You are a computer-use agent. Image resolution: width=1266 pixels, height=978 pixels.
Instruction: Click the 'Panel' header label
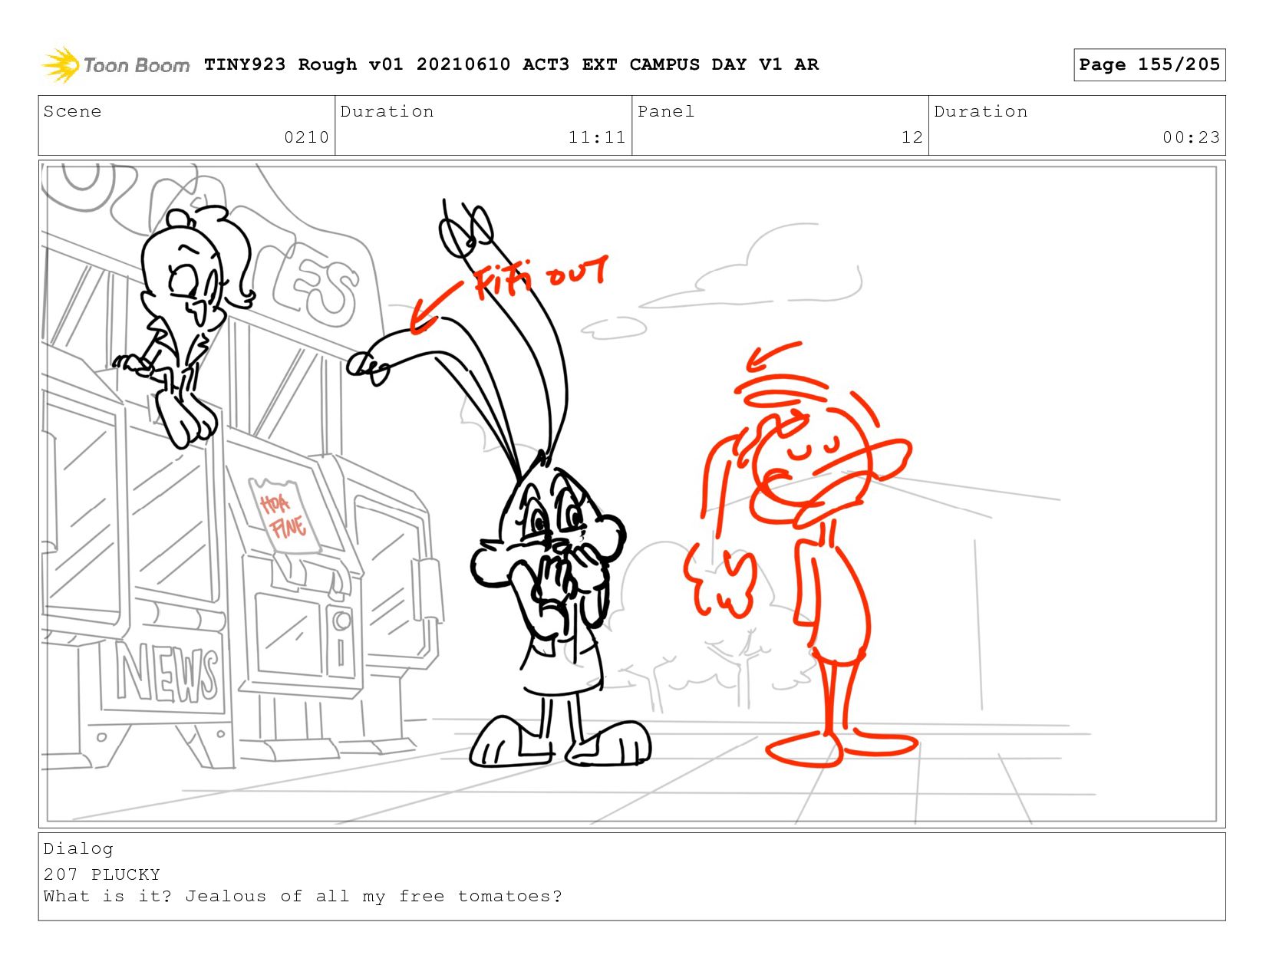click(x=666, y=111)
